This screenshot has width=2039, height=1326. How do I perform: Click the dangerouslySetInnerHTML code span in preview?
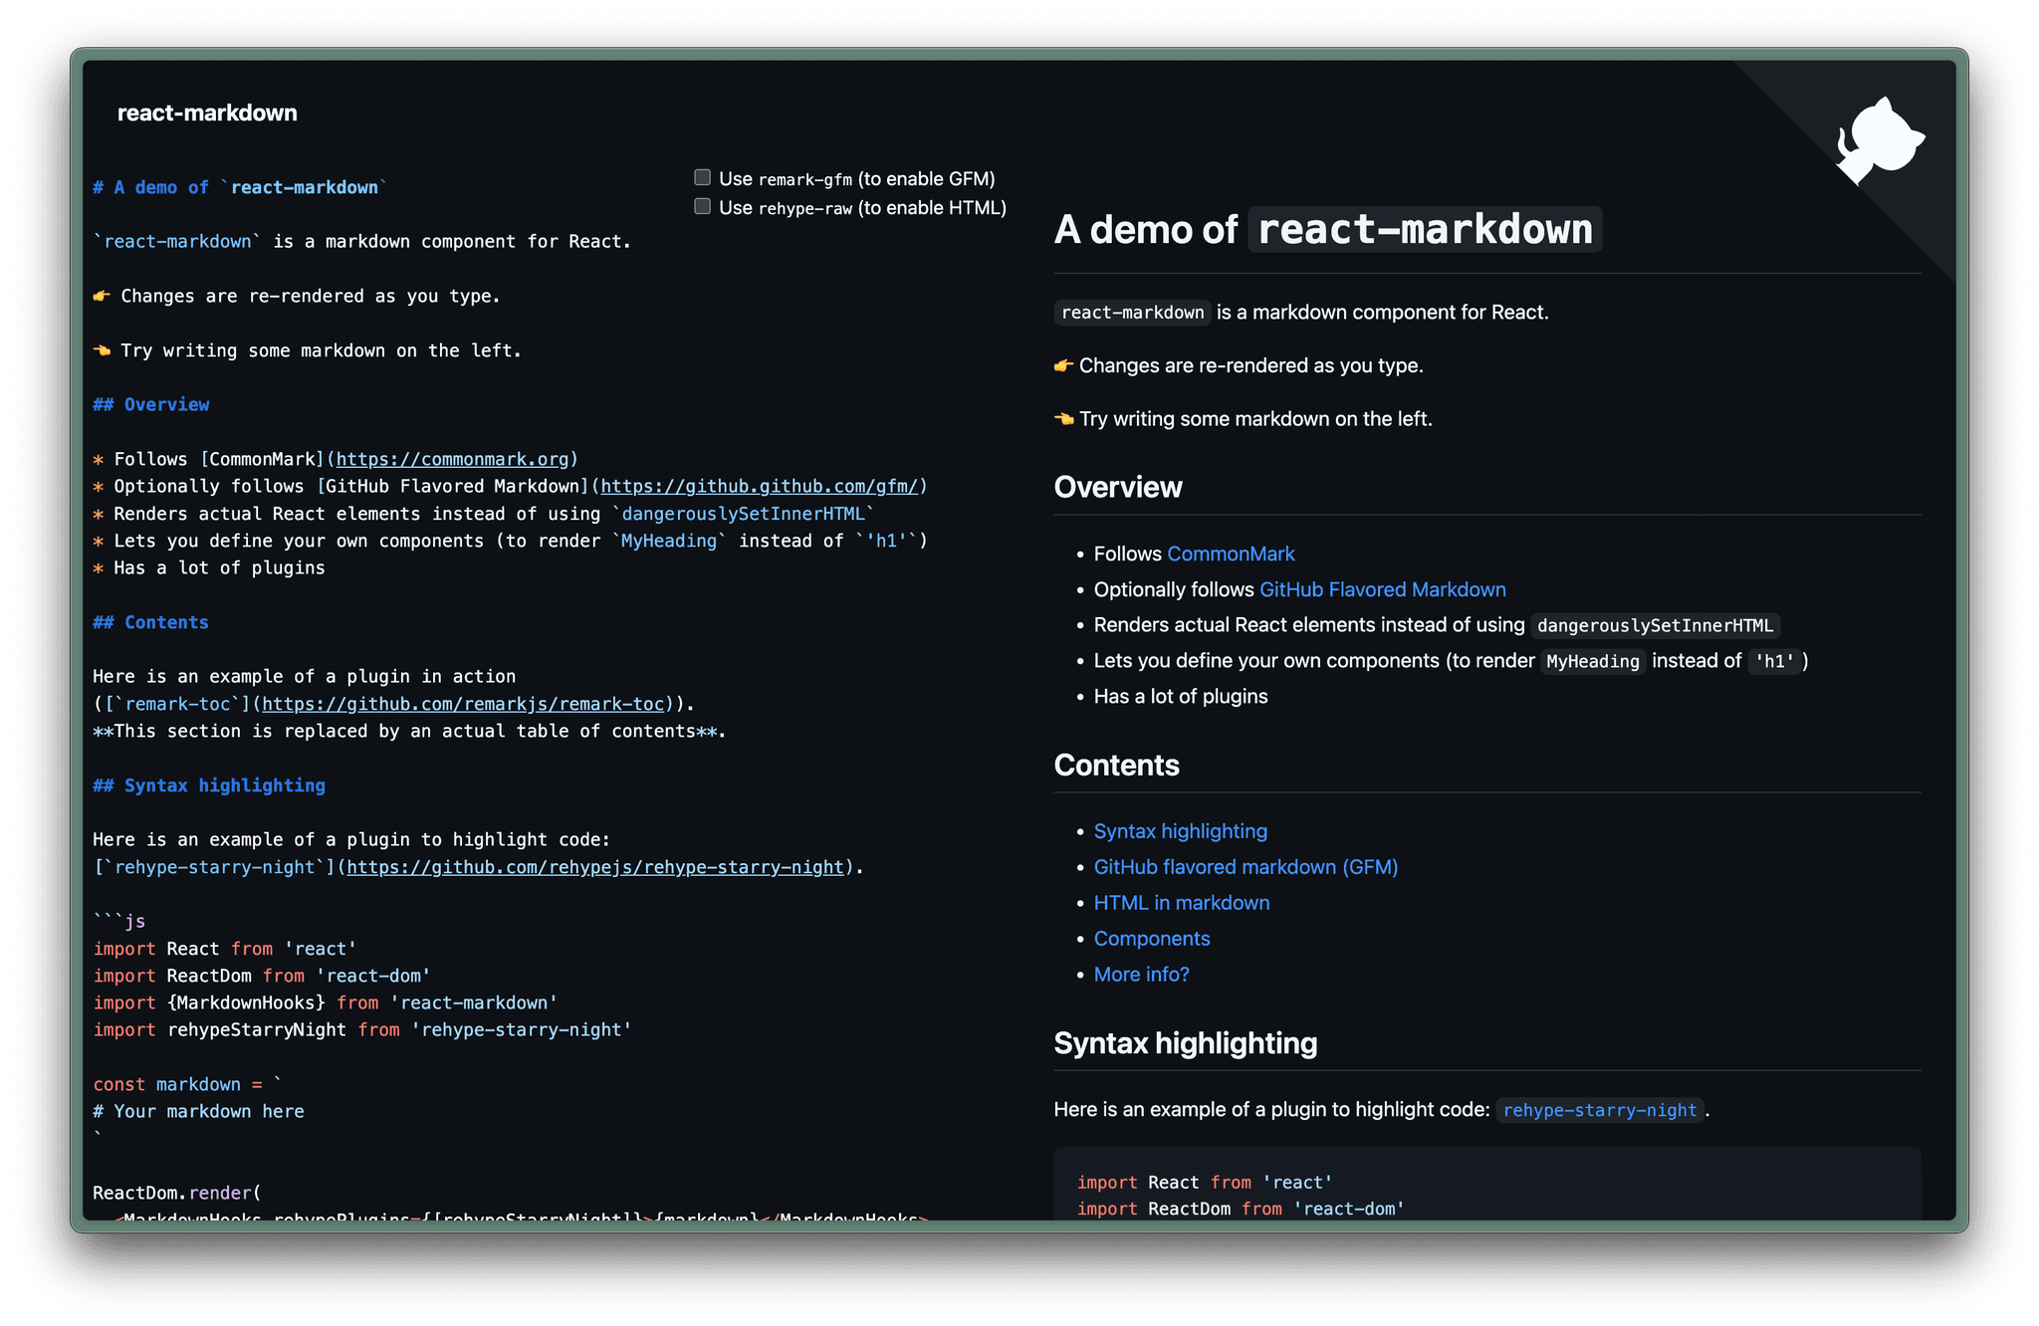coord(1655,625)
